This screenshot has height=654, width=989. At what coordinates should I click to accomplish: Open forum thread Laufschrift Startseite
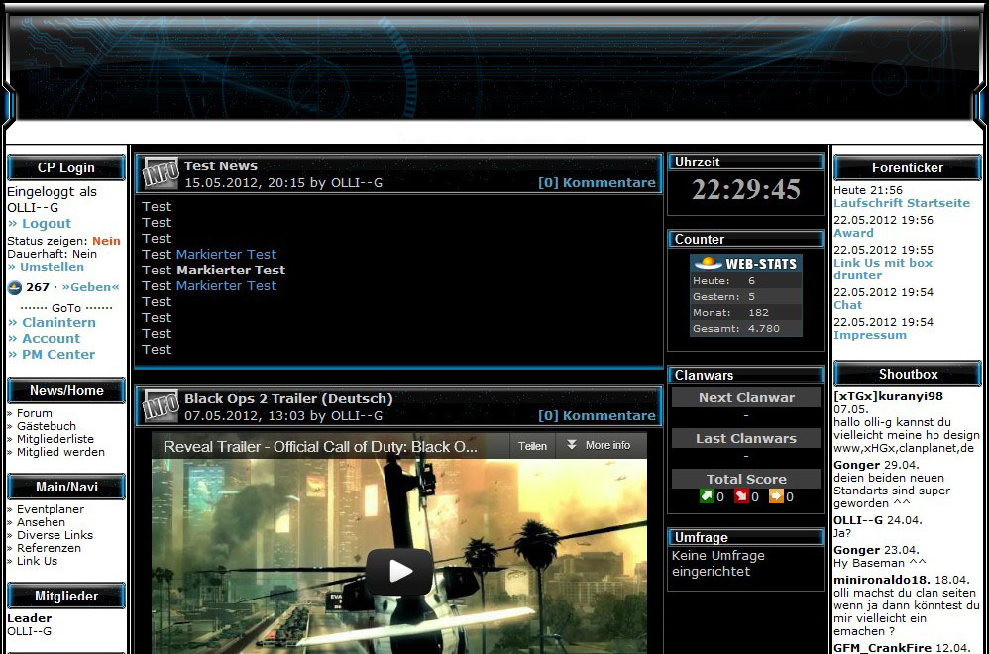click(902, 203)
